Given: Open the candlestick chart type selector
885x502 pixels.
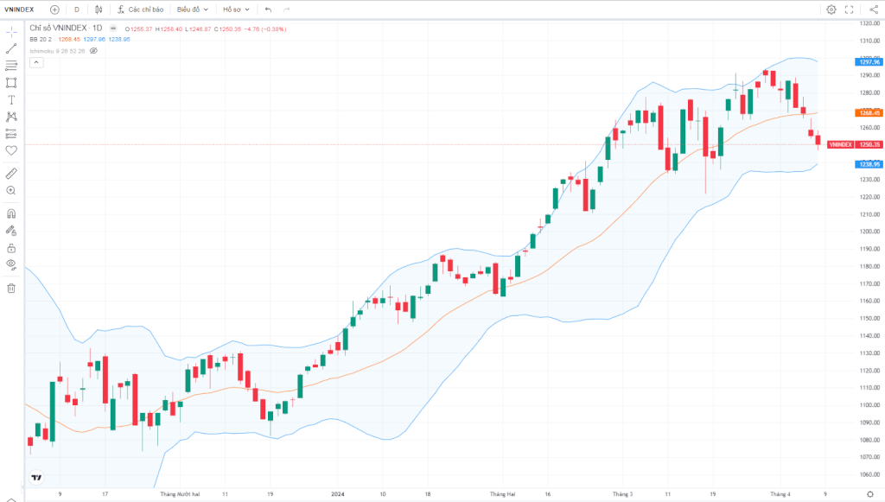Looking at the screenshot, I should pyautogui.click(x=99, y=10).
